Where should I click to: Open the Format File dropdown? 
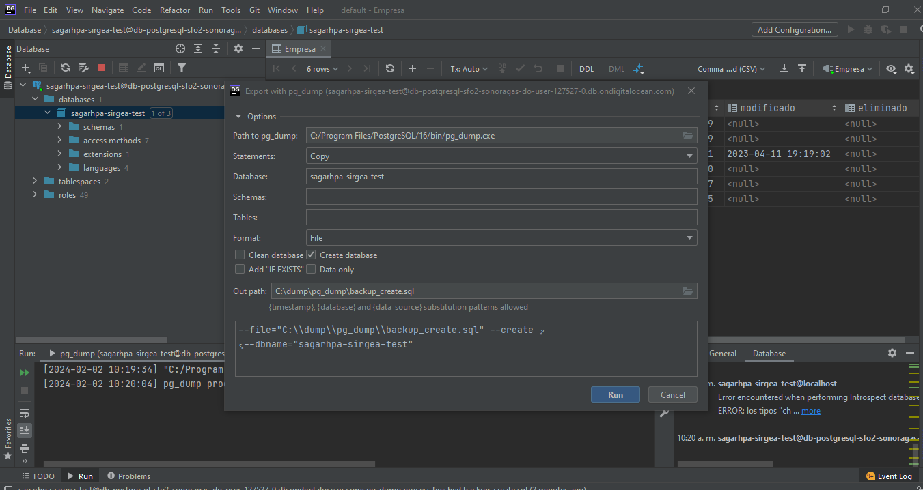501,238
